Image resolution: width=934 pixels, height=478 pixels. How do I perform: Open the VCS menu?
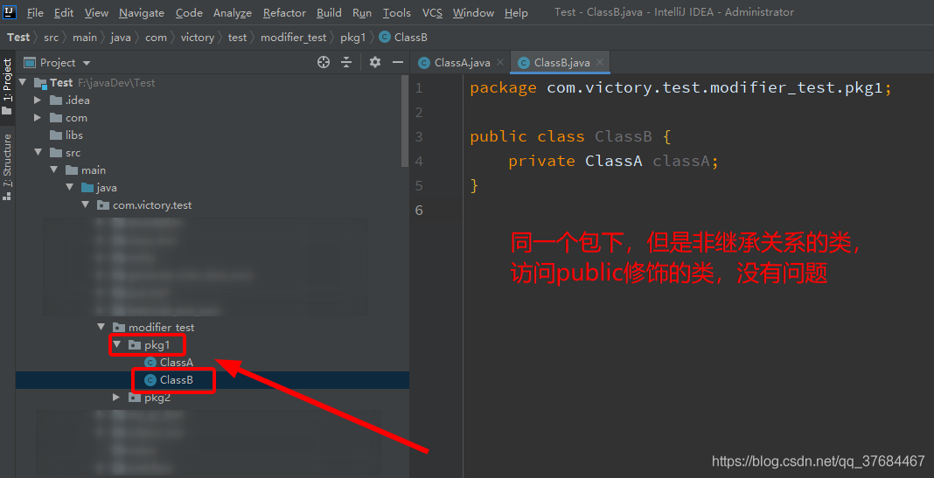pyautogui.click(x=432, y=12)
